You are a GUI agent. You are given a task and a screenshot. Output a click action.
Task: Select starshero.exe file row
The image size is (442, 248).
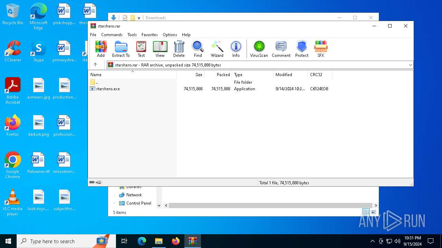click(x=209, y=89)
